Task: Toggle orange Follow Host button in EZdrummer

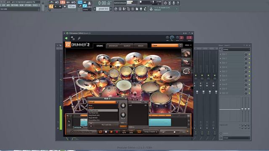Action: click(139, 132)
